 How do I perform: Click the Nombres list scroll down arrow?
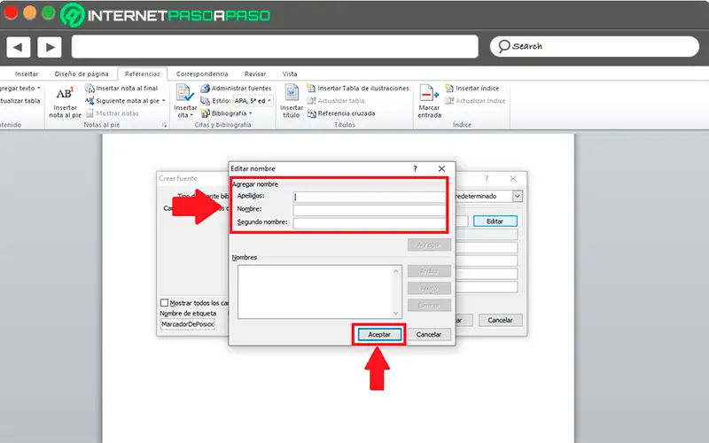(395, 314)
